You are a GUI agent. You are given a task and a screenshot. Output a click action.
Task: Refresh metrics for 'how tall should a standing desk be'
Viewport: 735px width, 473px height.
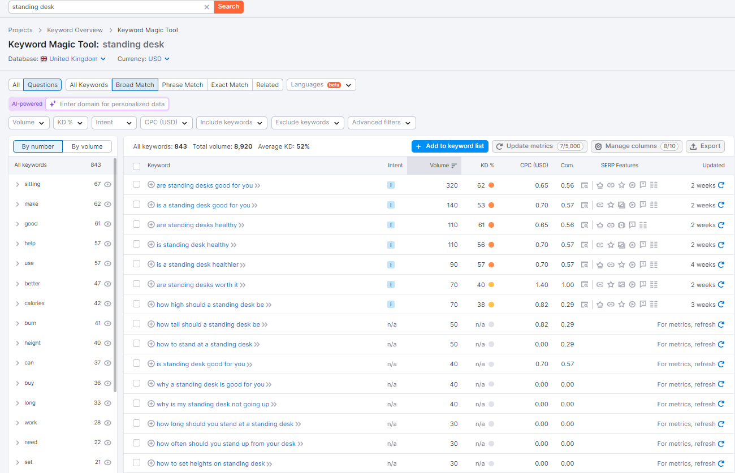coord(721,324)
